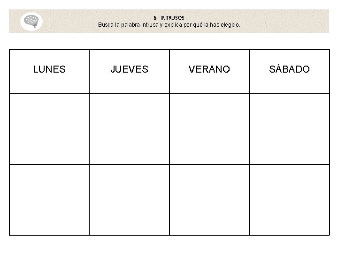Click the bottom-row empty cell under VERANO
This screenshot has height=253, width=338.
(x=209, y=200)
